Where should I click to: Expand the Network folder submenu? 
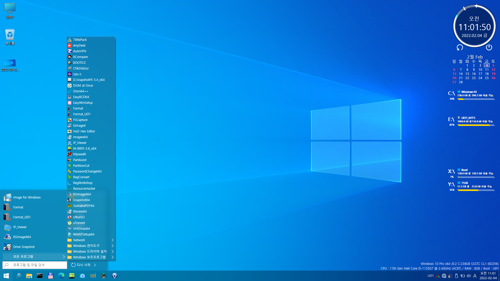(91, 240)
